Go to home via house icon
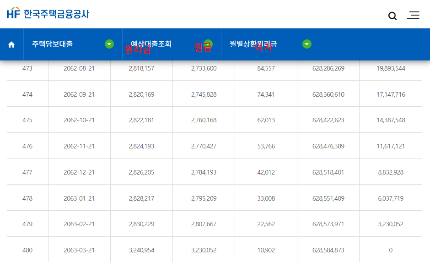The height and width of the screenshot is (262, 430). [11, 44]
